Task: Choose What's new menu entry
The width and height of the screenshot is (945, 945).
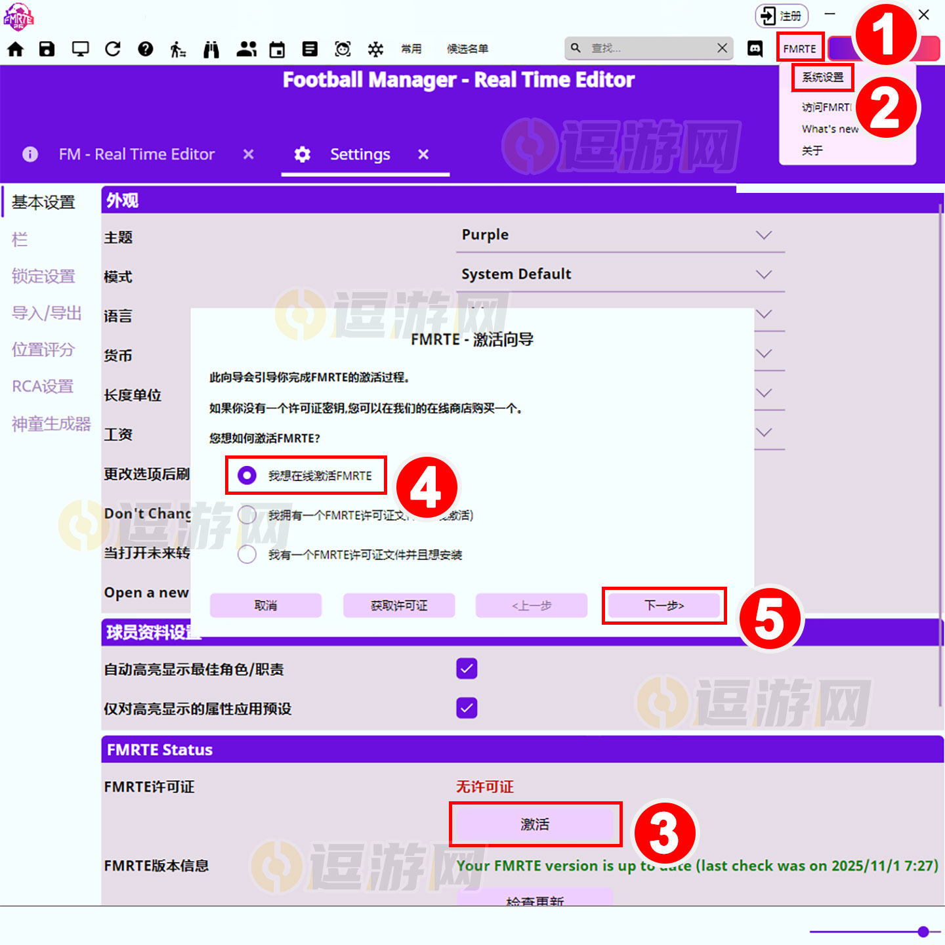Action: 830,129
